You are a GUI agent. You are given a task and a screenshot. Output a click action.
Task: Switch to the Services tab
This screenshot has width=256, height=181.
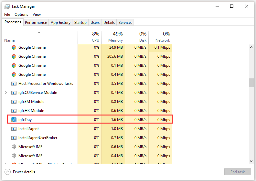(125, 23)
